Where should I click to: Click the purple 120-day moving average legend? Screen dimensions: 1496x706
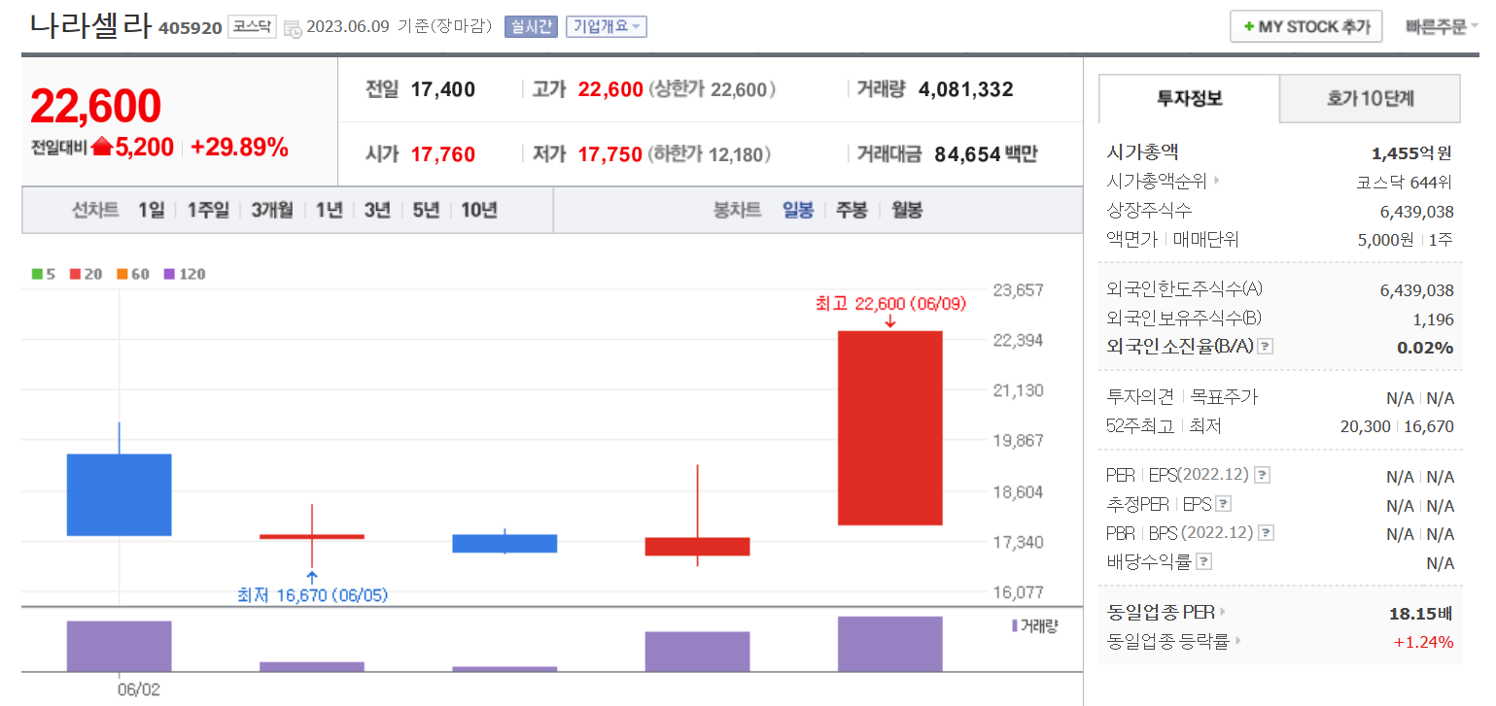click(185, 275)
